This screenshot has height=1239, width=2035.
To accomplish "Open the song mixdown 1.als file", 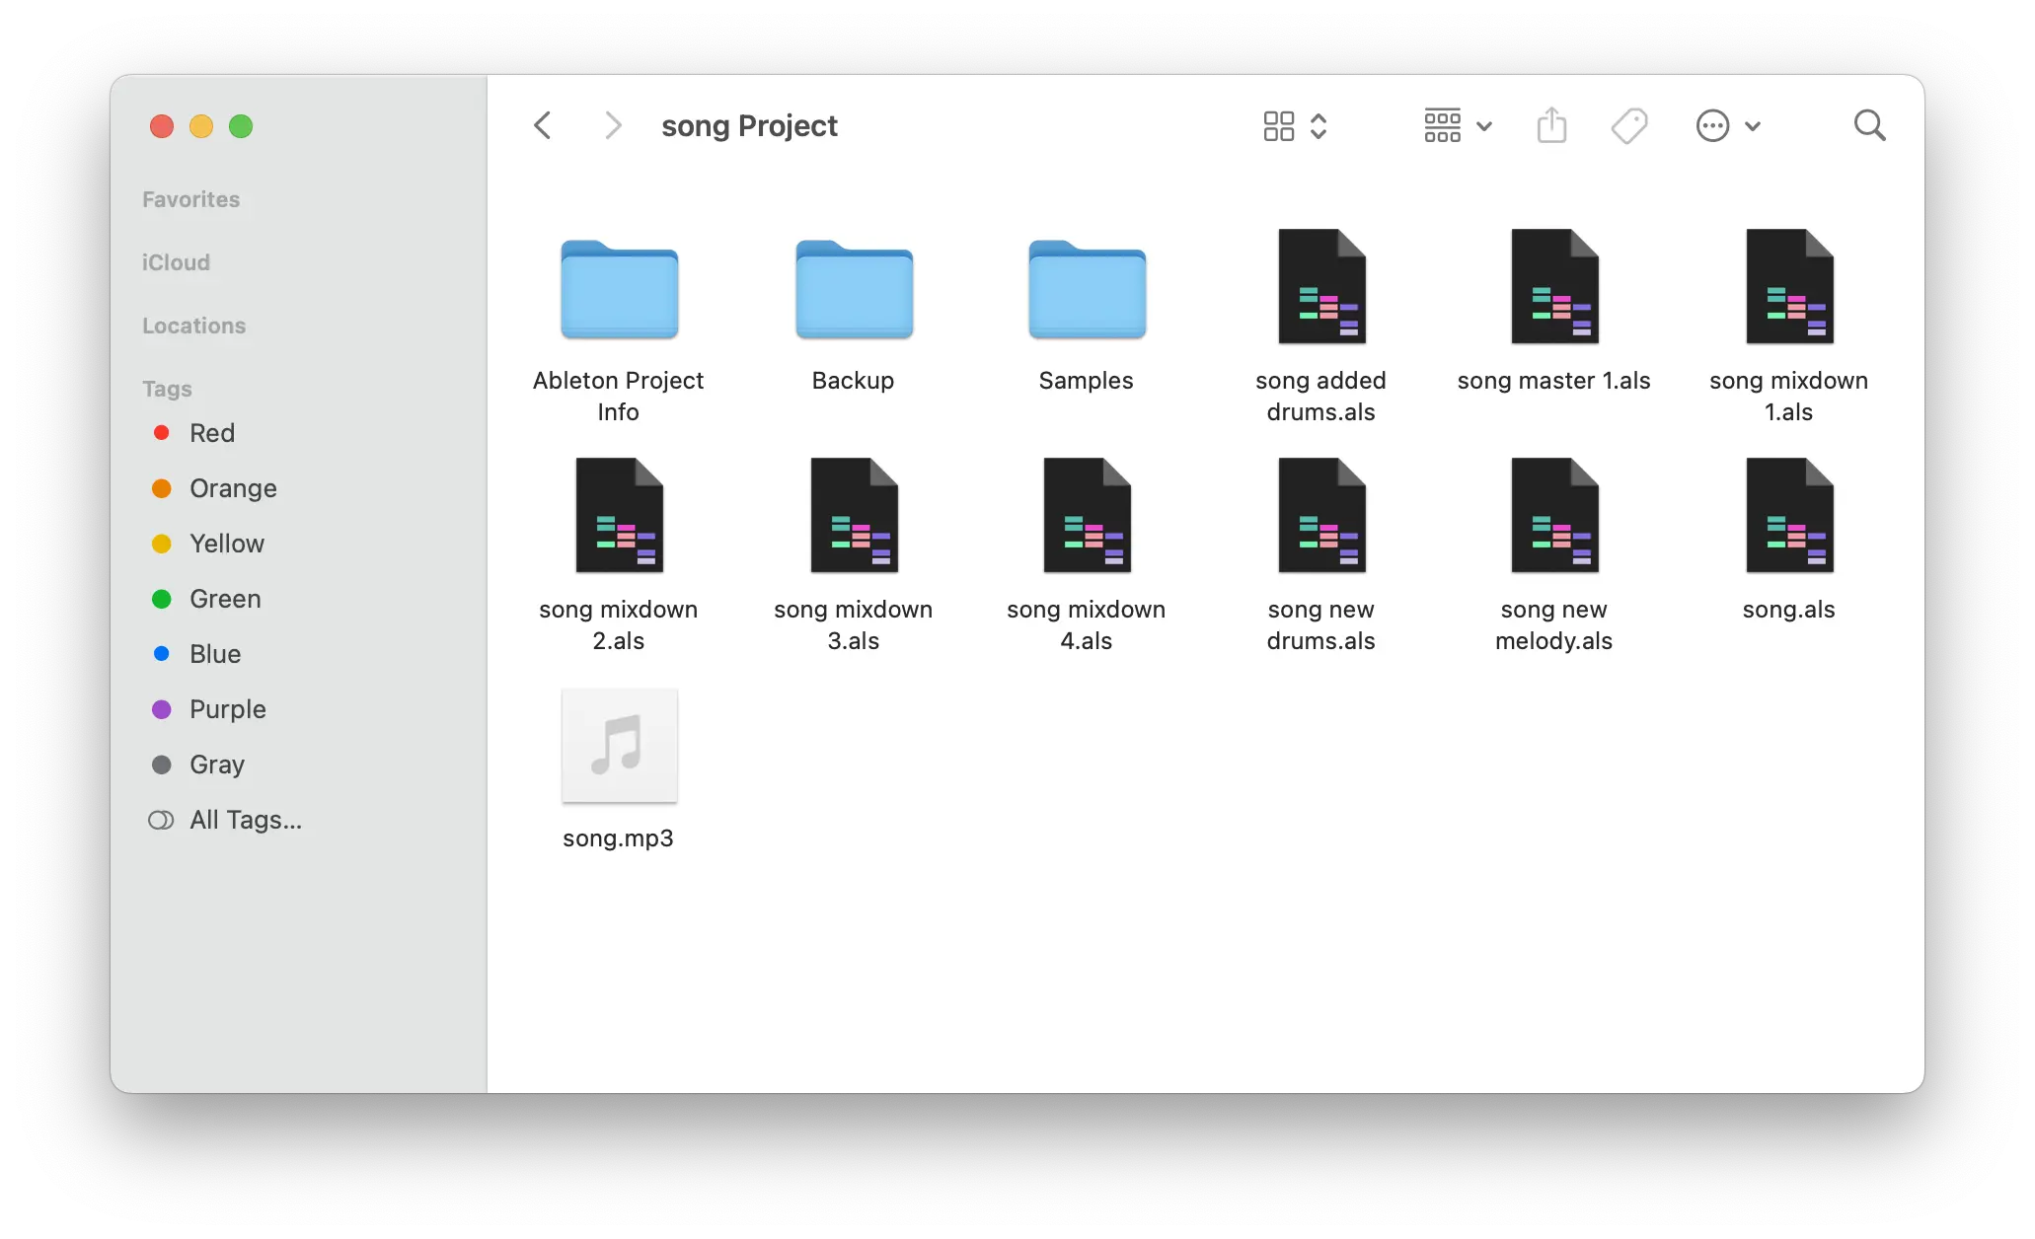I will pyautogui.click(x=1787, y=286).
